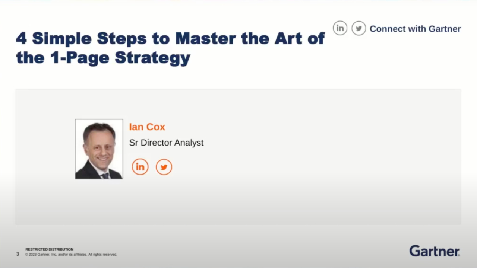The width and height of the screenshot is (477, 268).
Task: Click 'All rights reserved' in the footer
Action: (102, 255)
